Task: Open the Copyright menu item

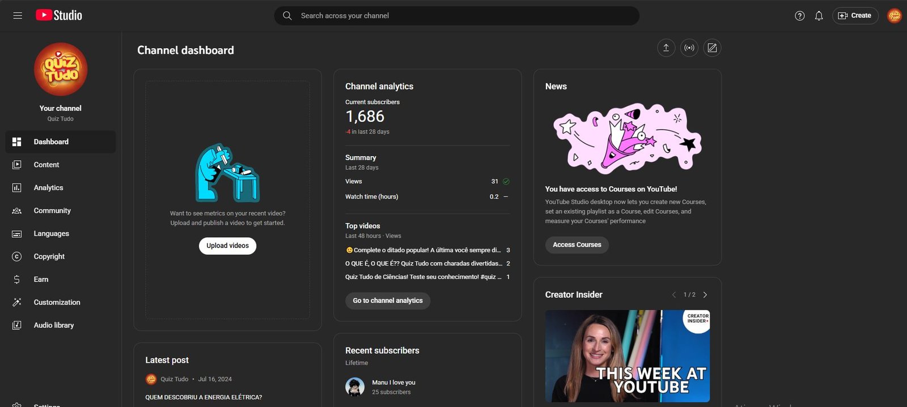Action: [x=61, y=256]
